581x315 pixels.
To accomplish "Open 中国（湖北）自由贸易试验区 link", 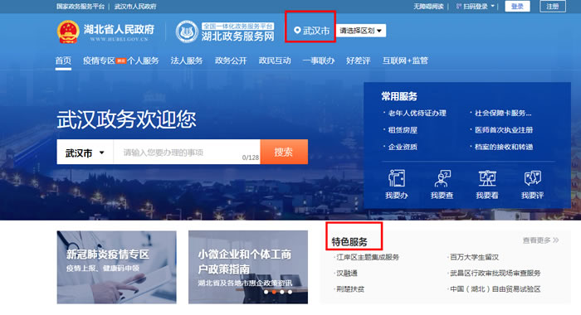I will tap(496, 289).
